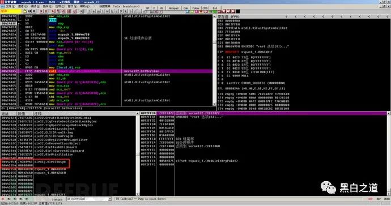Click the Close program X toolbar icon

click(x=34, y=11)
